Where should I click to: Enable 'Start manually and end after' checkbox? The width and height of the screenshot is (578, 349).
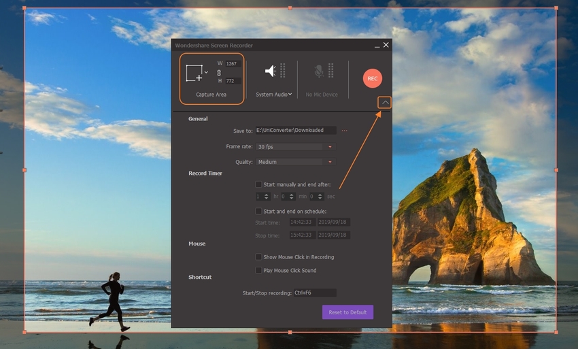[258, 184]
